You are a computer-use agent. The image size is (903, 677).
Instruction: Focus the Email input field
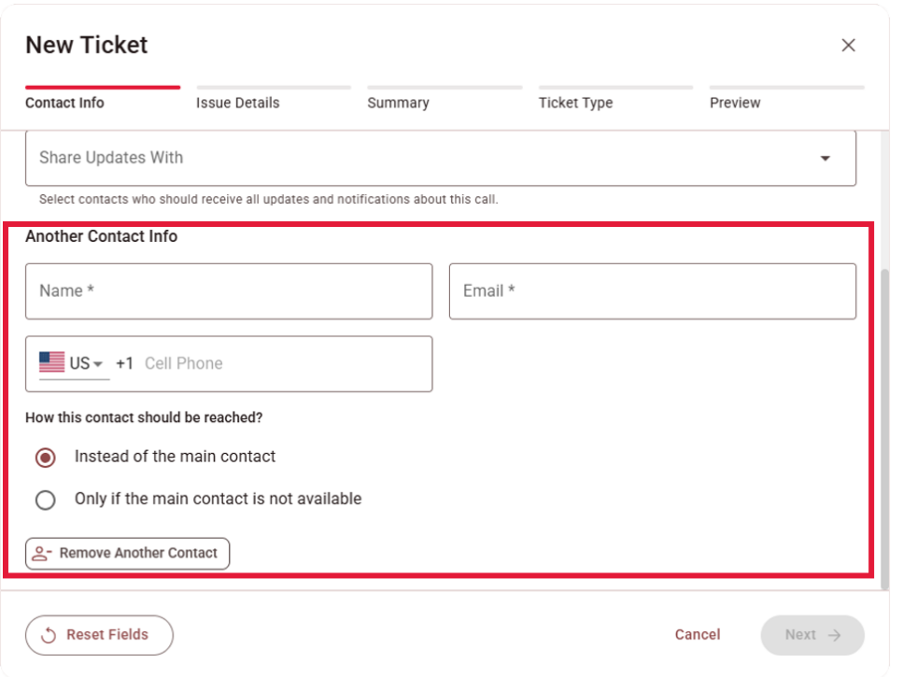coord(652,291)
